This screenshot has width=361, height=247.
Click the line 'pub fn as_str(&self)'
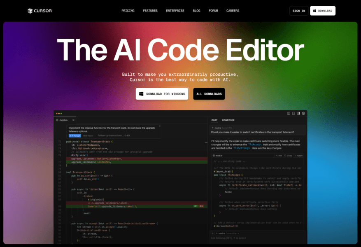click(92, 176)
